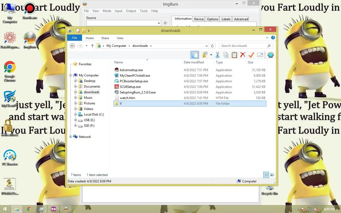The height and width of the screenshot is (213, 341).
Task: Click the blue Help question mark icon
Action: click(273, 38)
